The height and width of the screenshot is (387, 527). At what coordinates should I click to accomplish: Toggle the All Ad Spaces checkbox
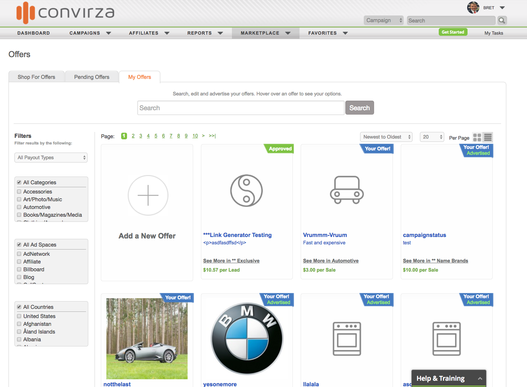19,245
